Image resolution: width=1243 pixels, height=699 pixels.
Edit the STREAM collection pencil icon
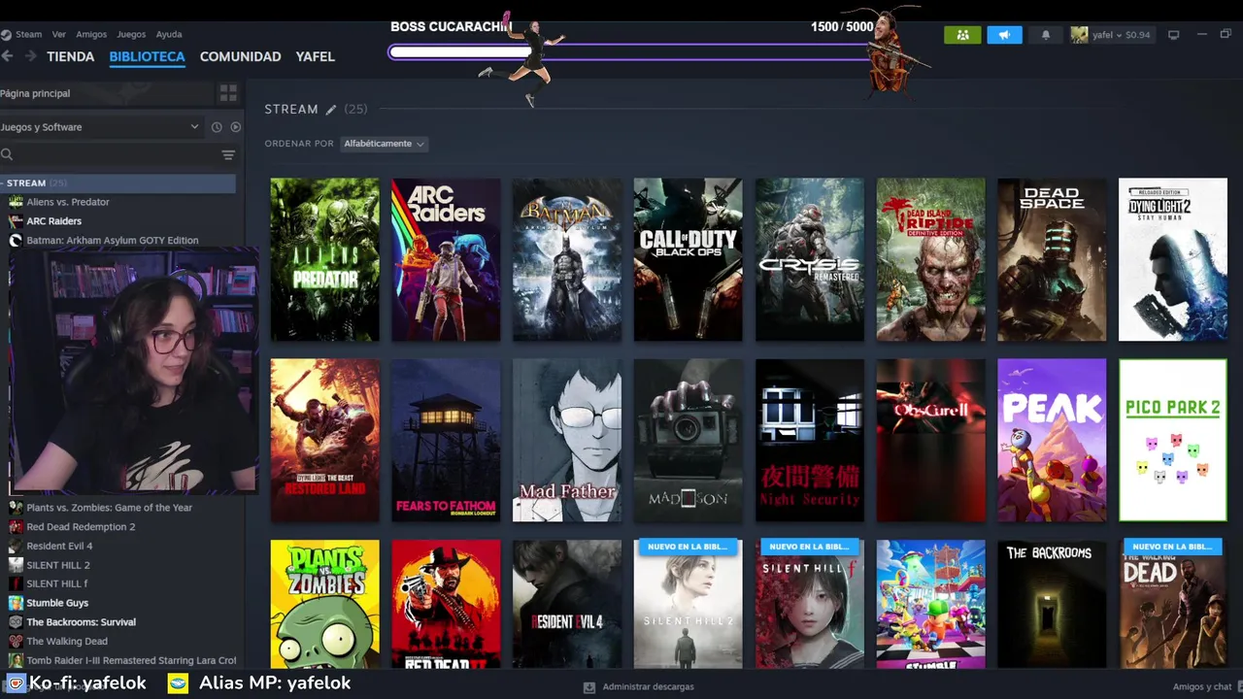[330, 110]
